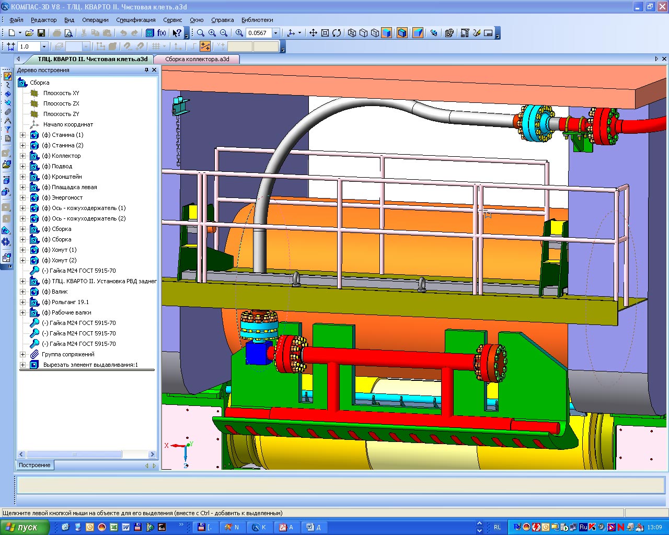Select Плоскость XY in the tree
Viewport: 669px width, 535px height.
61,93
